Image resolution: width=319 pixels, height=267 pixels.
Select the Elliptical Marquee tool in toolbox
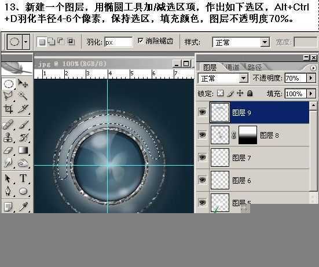coord(8,83)
